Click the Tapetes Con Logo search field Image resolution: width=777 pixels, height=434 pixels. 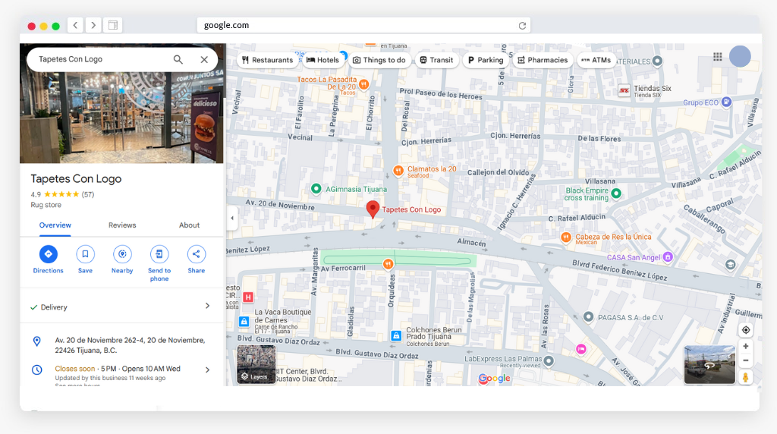click(102, 59)
